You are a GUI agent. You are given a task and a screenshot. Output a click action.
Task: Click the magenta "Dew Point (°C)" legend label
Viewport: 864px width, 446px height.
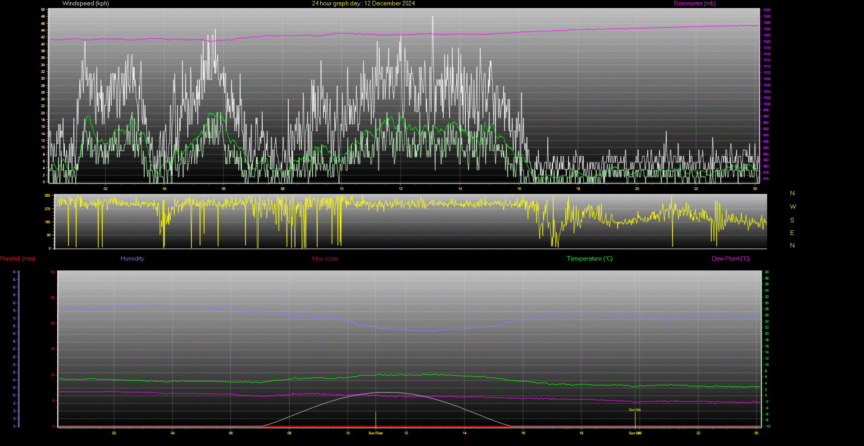tap(731, 259)
